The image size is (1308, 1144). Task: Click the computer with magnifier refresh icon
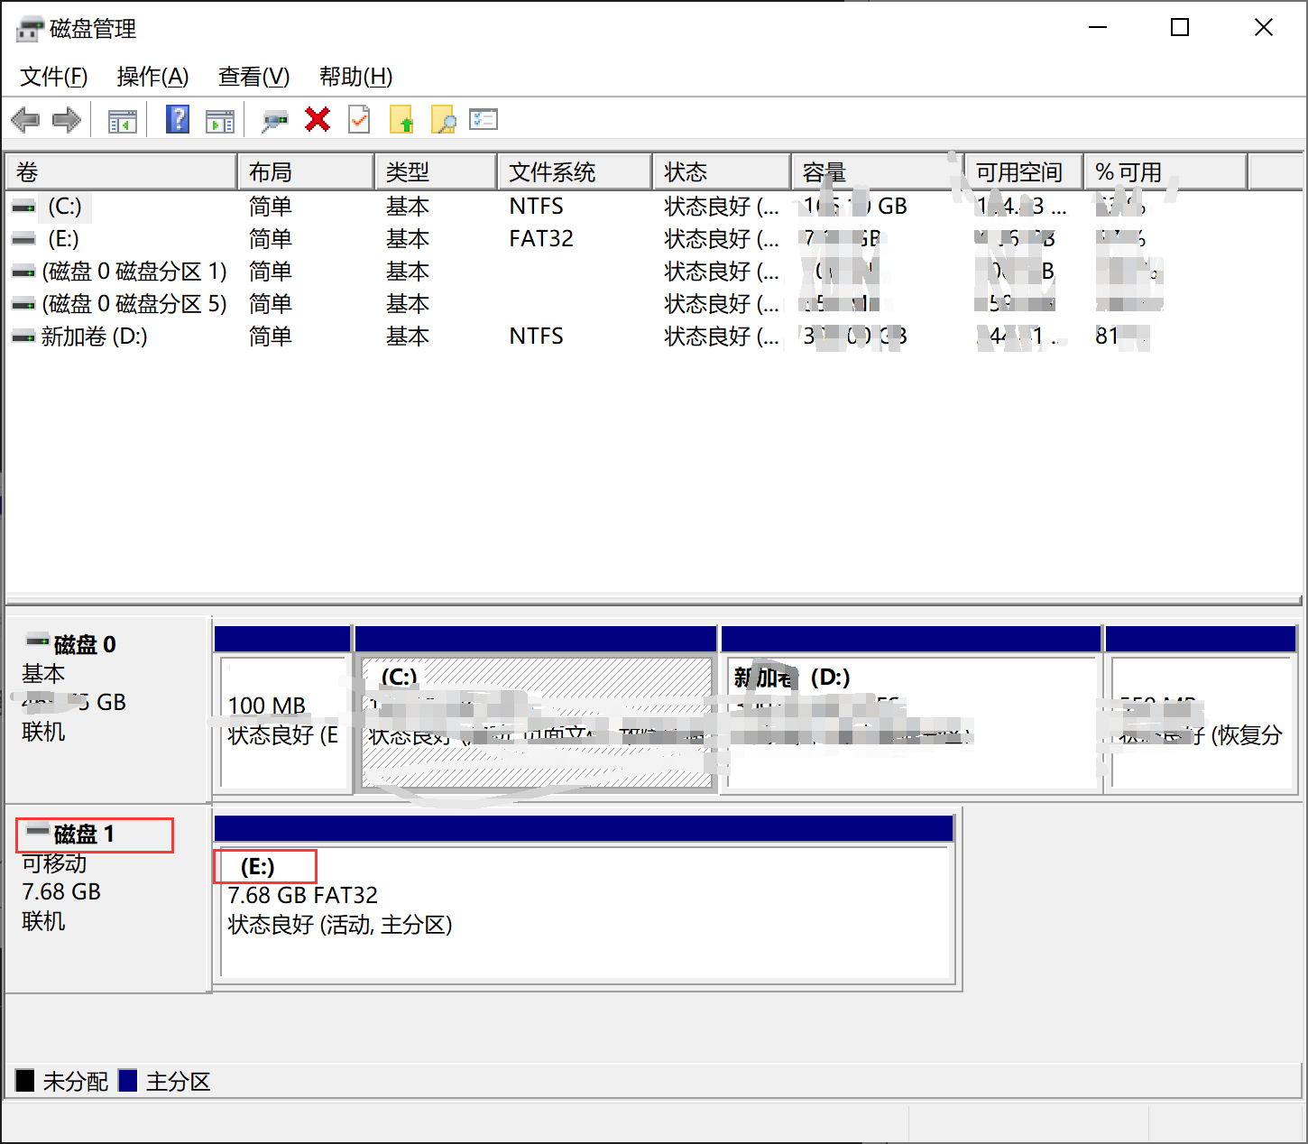pos(274,119)
